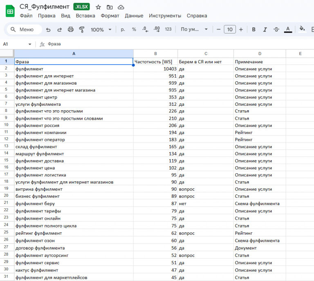Viewport: 314px width, 281px height.
Task: Expand the font family dropdown
Action: (195, 29)
